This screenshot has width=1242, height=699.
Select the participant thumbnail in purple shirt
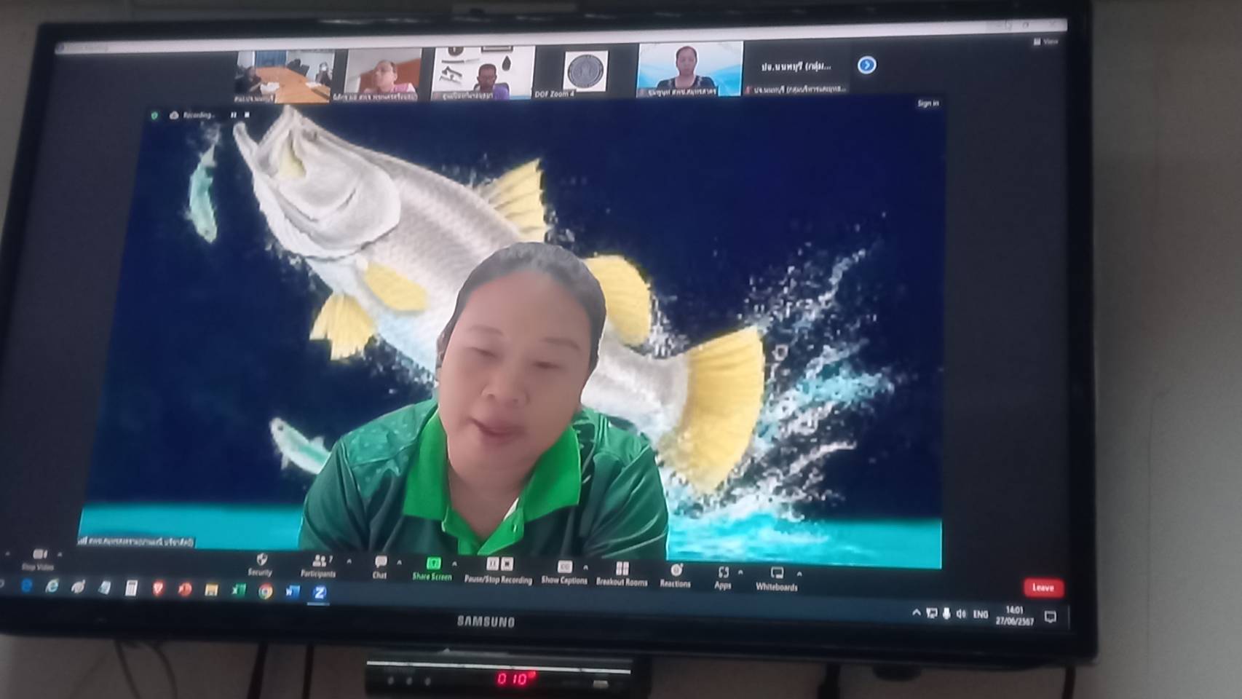[x=482, y=72]
